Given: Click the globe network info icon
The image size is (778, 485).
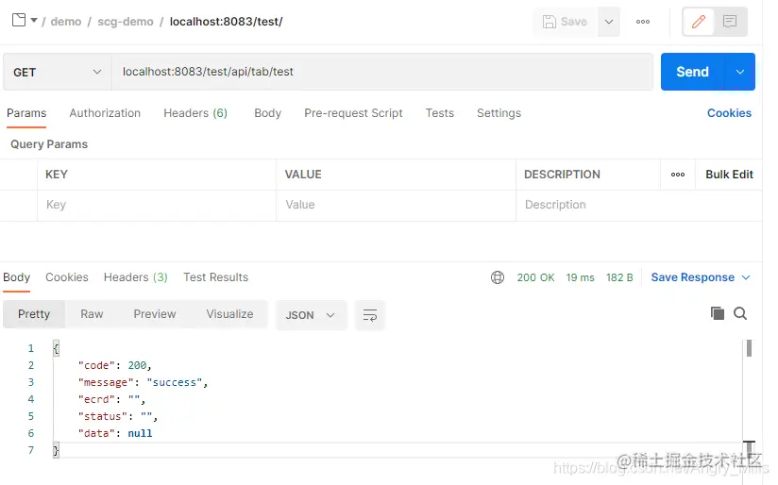Looking at the screenshot, I should coord(498,277).
